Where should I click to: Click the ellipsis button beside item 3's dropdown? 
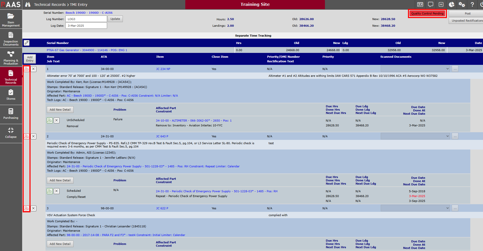click(x=455, y=208)
